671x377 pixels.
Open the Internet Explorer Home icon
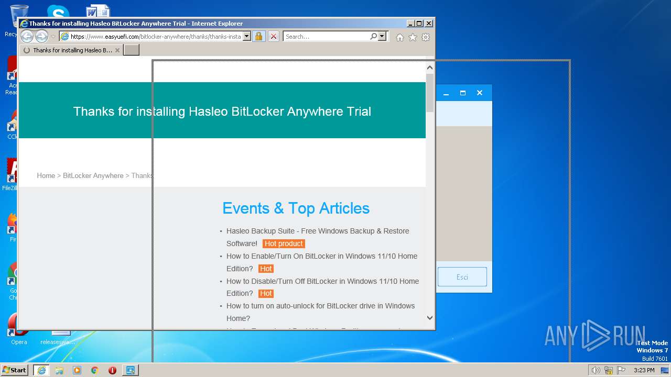400,37
